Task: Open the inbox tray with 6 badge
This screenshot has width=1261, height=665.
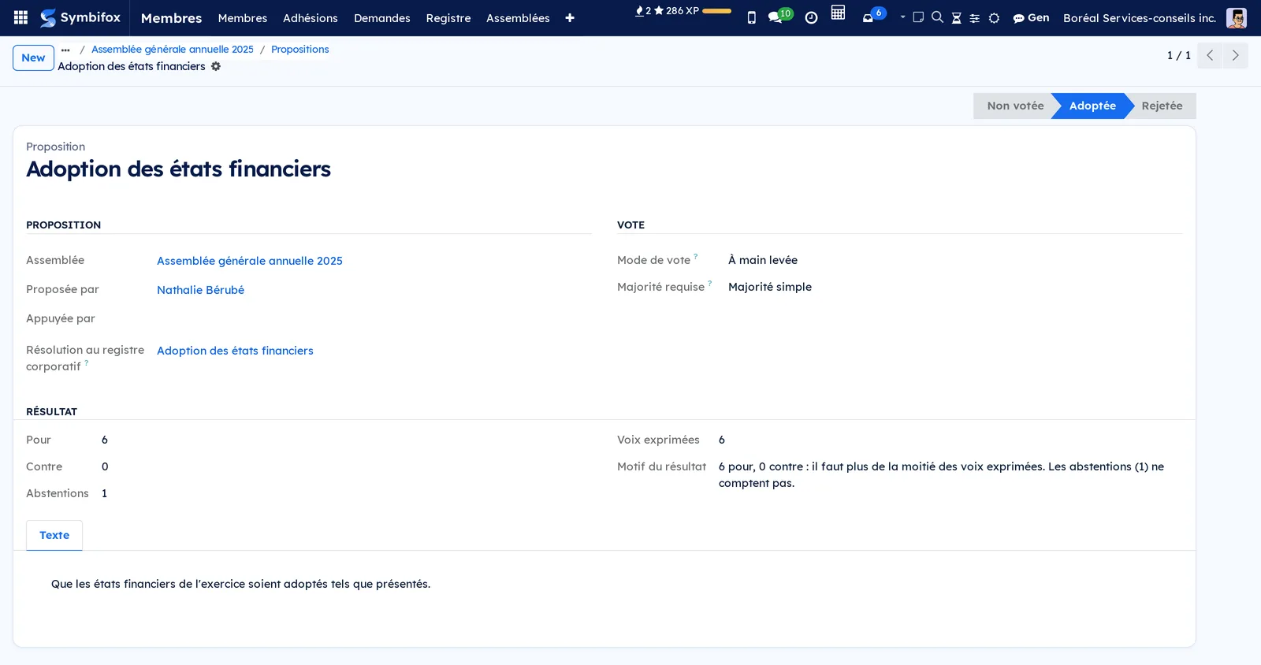Action: [873, 16]
